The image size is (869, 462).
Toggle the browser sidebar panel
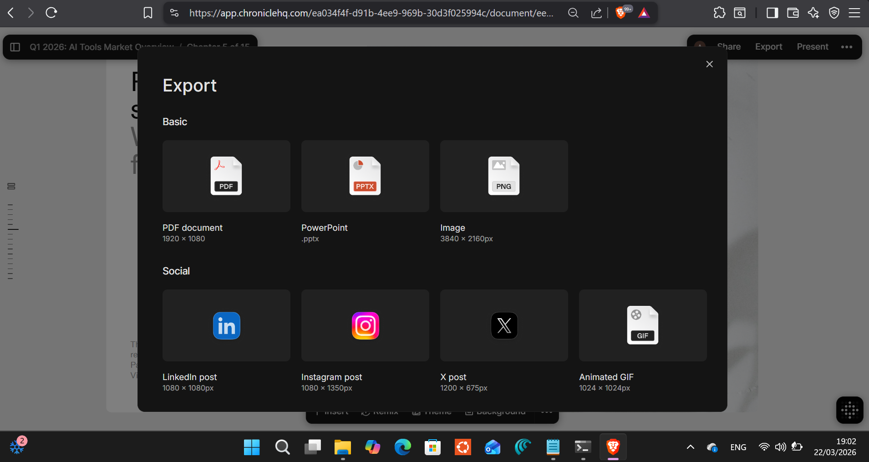click(x=772, y=13)
